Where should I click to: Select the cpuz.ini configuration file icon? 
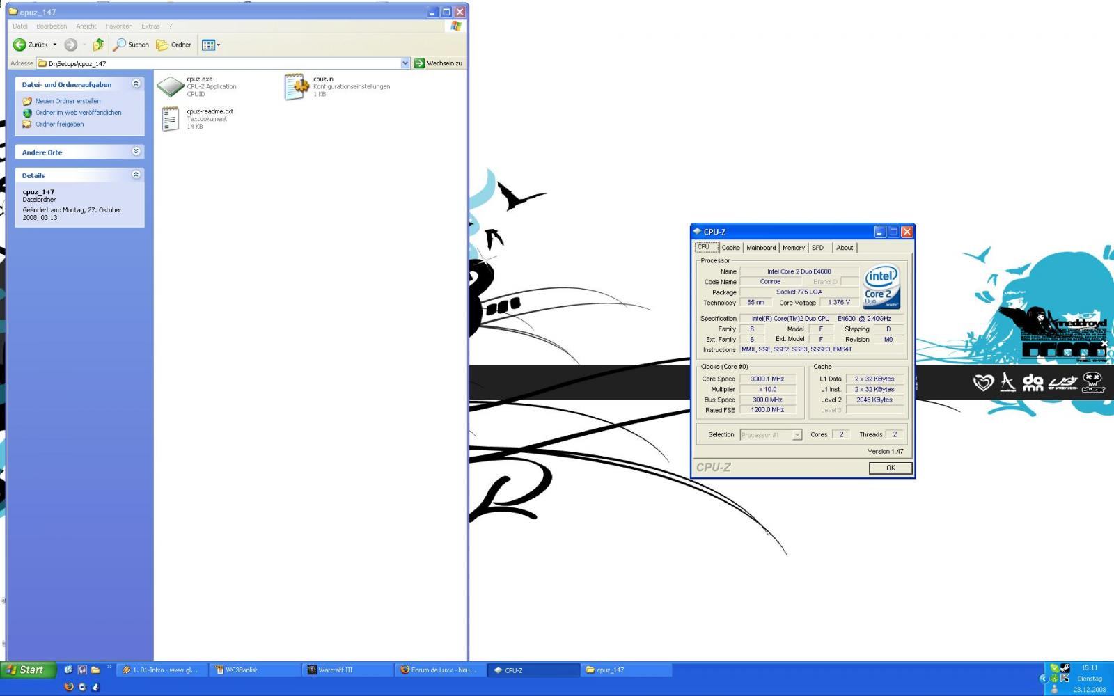(297, 86)
